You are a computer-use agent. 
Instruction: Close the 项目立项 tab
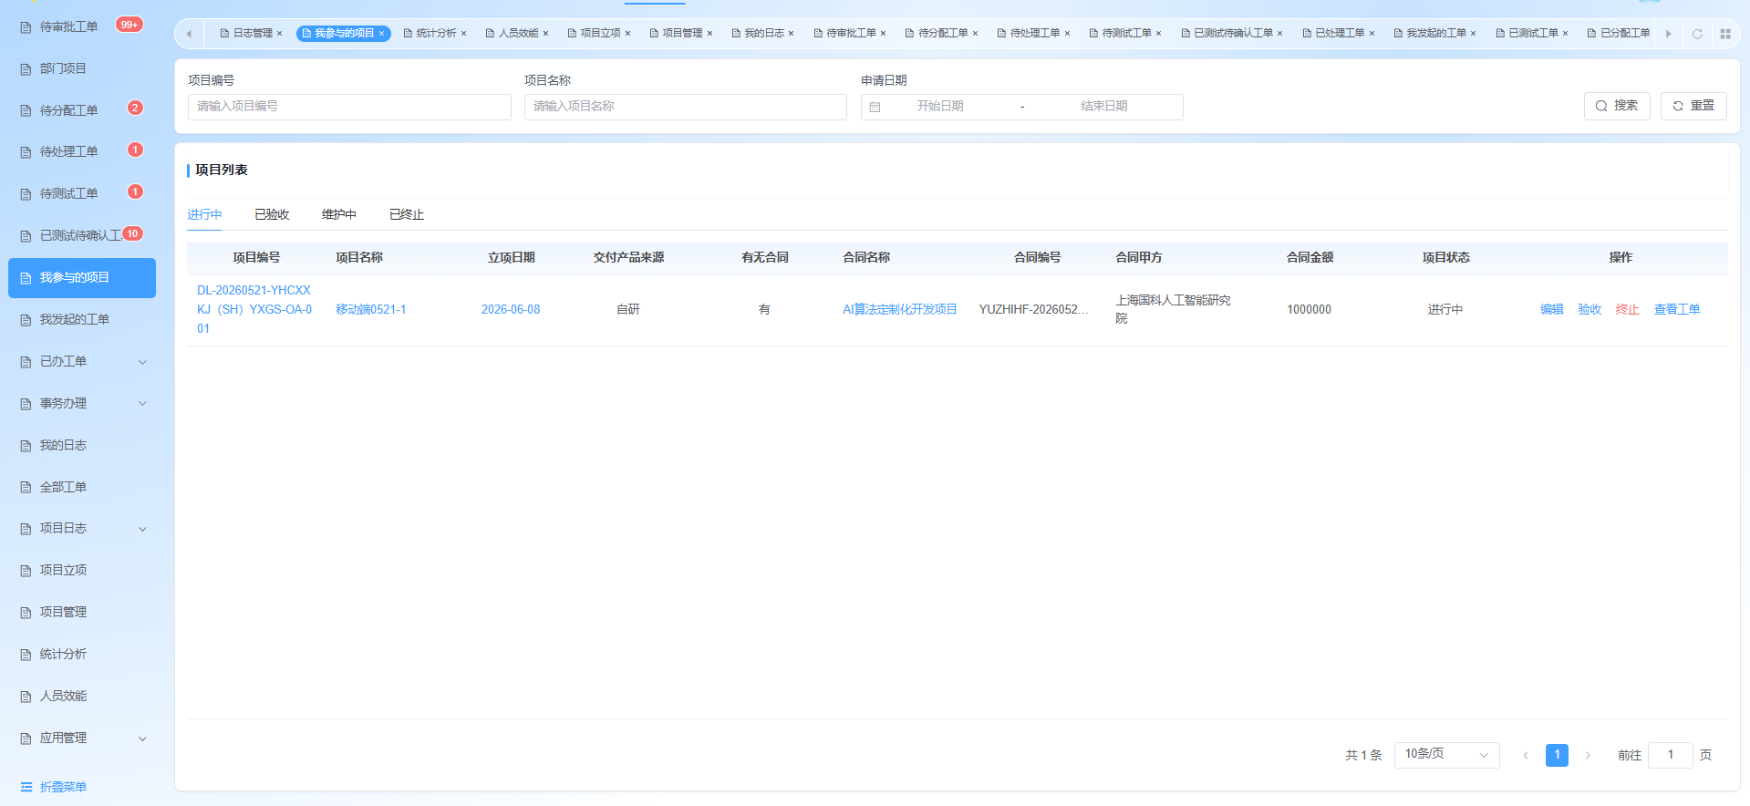pyautogui.click(x=627, y=34)
